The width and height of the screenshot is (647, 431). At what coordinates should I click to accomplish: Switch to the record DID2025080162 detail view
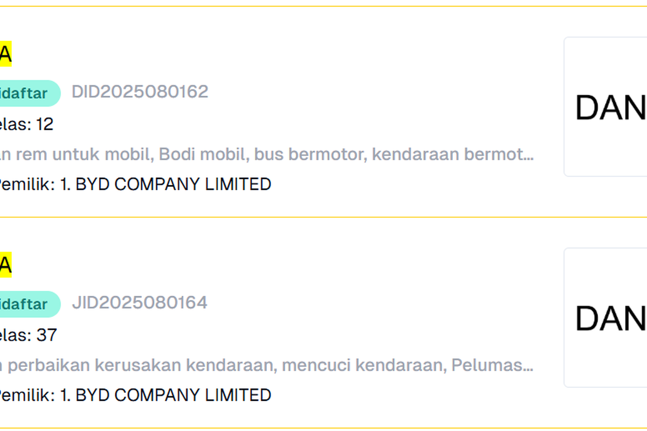[140, 91]
